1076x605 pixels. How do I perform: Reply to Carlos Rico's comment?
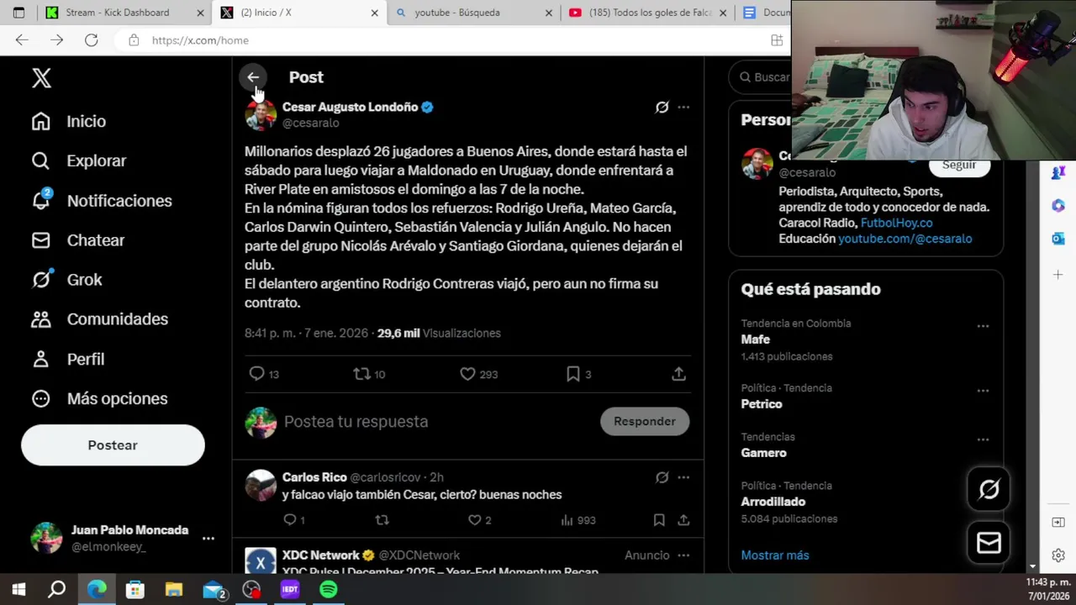pyautogui.click(x=294, y=520)
